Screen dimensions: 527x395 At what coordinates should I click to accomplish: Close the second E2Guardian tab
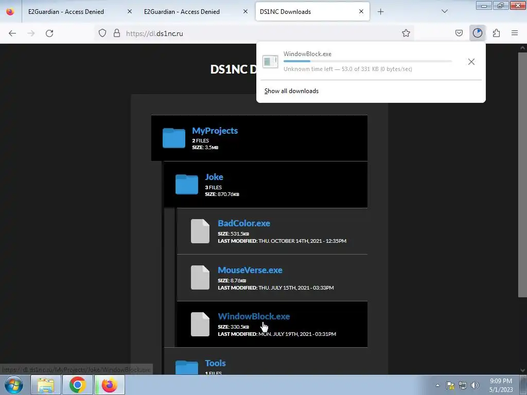point(245,11)
